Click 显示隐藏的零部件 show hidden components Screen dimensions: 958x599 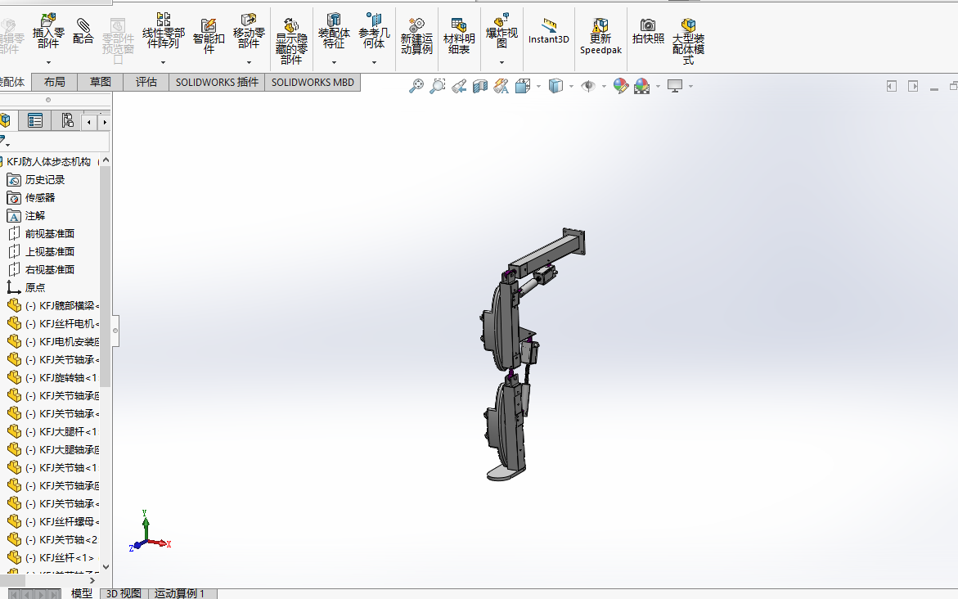point(291,42)
